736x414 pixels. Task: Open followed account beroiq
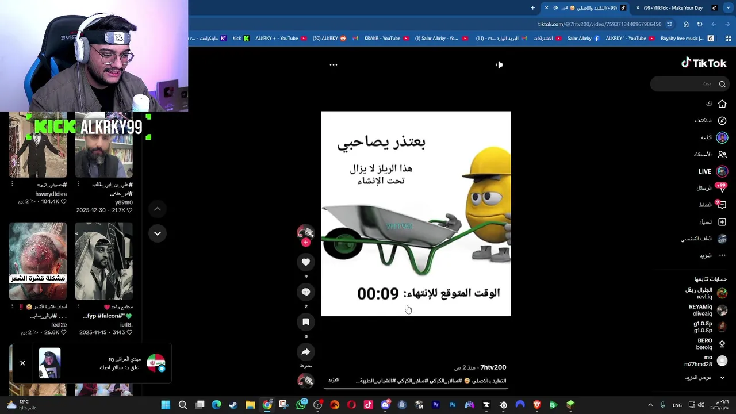(711, 344)
